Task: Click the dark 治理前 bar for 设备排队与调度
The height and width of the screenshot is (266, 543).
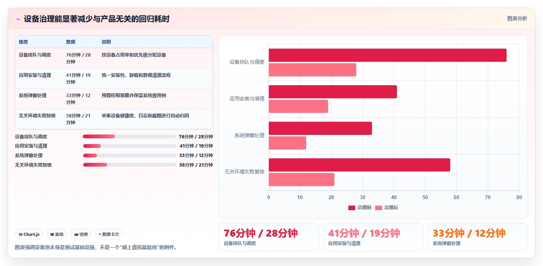Action: 387,55
